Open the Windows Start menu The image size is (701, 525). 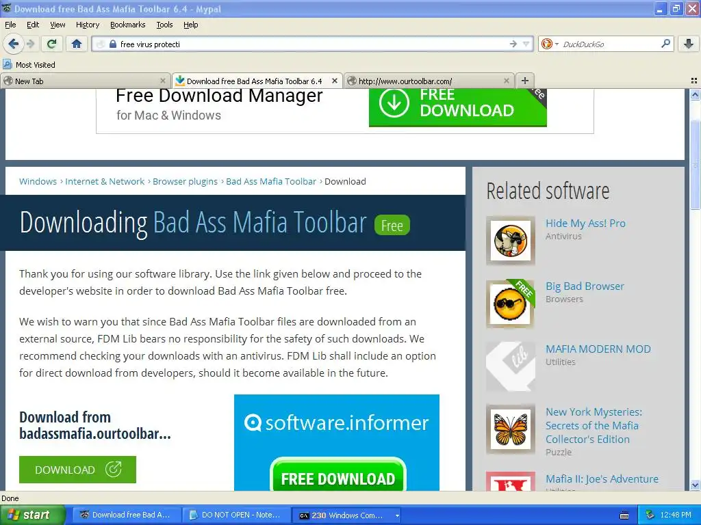click(x=31, y=515)
